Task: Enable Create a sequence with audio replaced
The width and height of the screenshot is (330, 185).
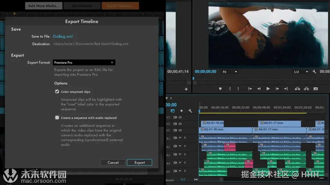Action: click(x=57, y=118)
